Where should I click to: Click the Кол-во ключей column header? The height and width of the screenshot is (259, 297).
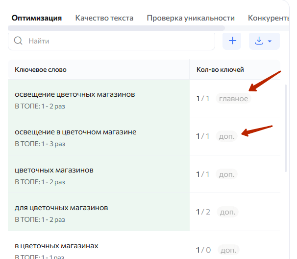click(220, 70)
